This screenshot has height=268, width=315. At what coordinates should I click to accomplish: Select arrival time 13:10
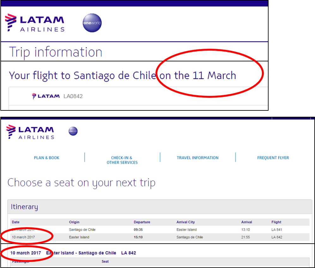tap(245, 230)
